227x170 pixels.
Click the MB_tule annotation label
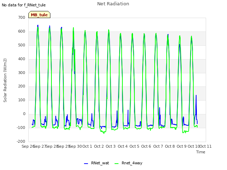click(39, 15)
